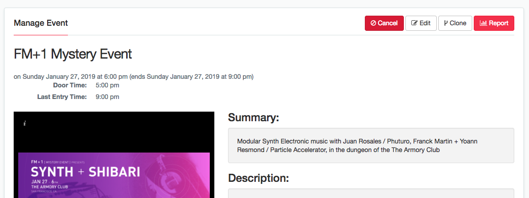Open the Synth + Shibari poster image

(x=114, y=155)
